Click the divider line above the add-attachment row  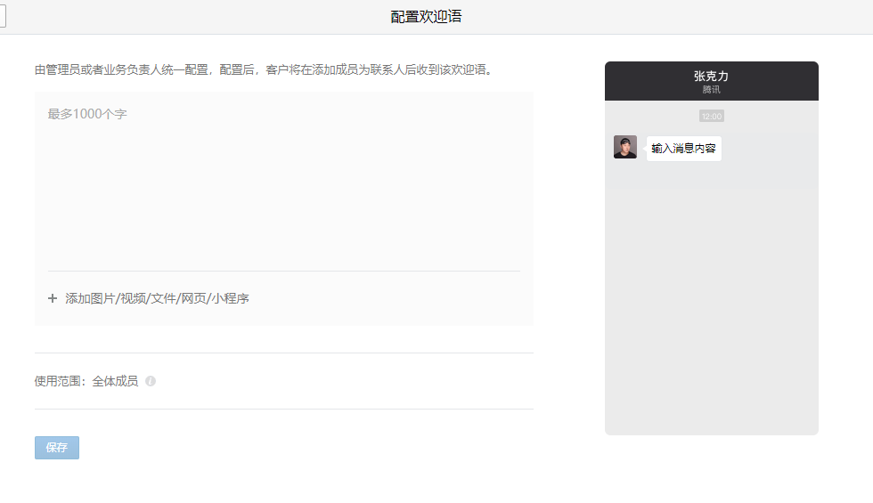coord(283,271)
